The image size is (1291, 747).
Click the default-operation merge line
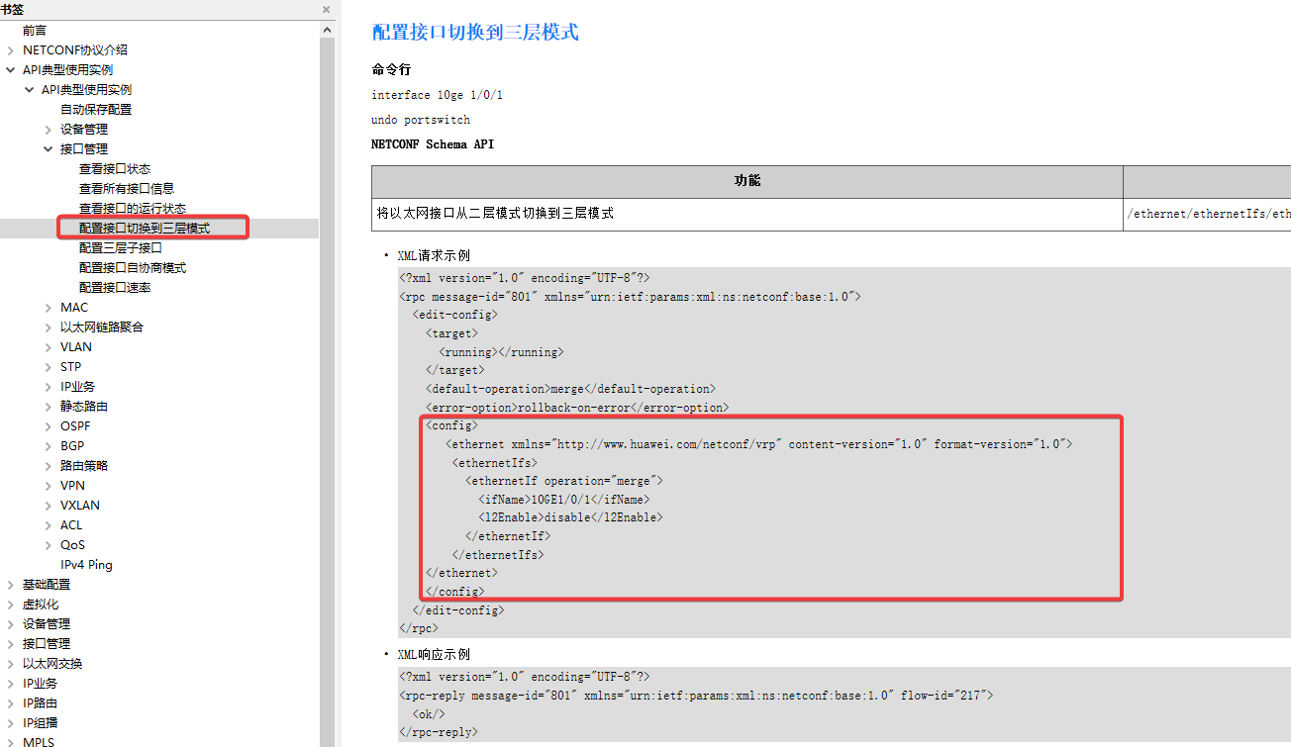point(570,389)
